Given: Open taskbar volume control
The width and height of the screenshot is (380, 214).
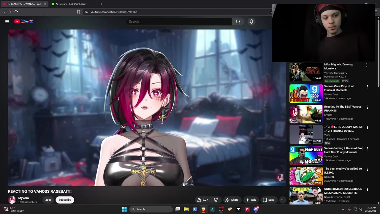Looking at the screenshot, I should pyautogui.click(x=360, y=209).
